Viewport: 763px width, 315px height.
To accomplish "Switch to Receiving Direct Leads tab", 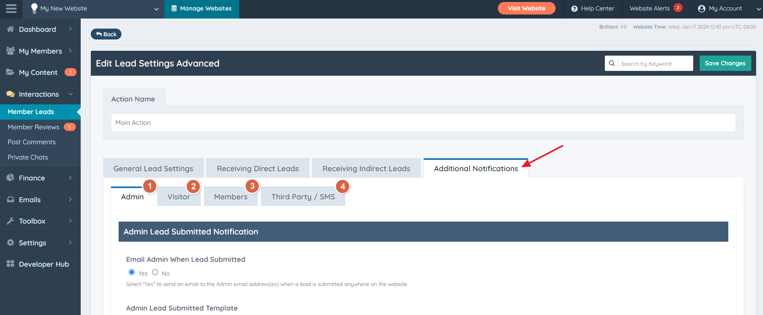I will (258, 168).
